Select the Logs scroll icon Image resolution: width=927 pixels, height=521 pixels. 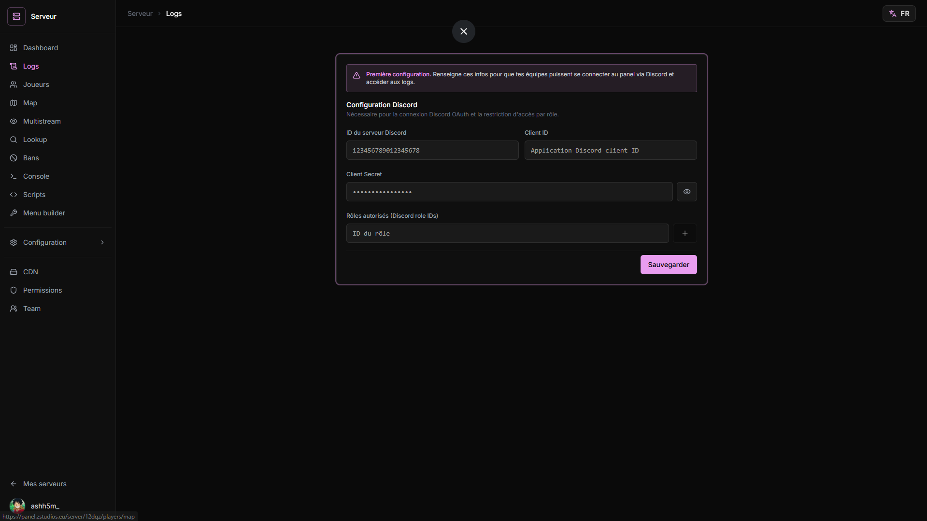click(14, 66)
